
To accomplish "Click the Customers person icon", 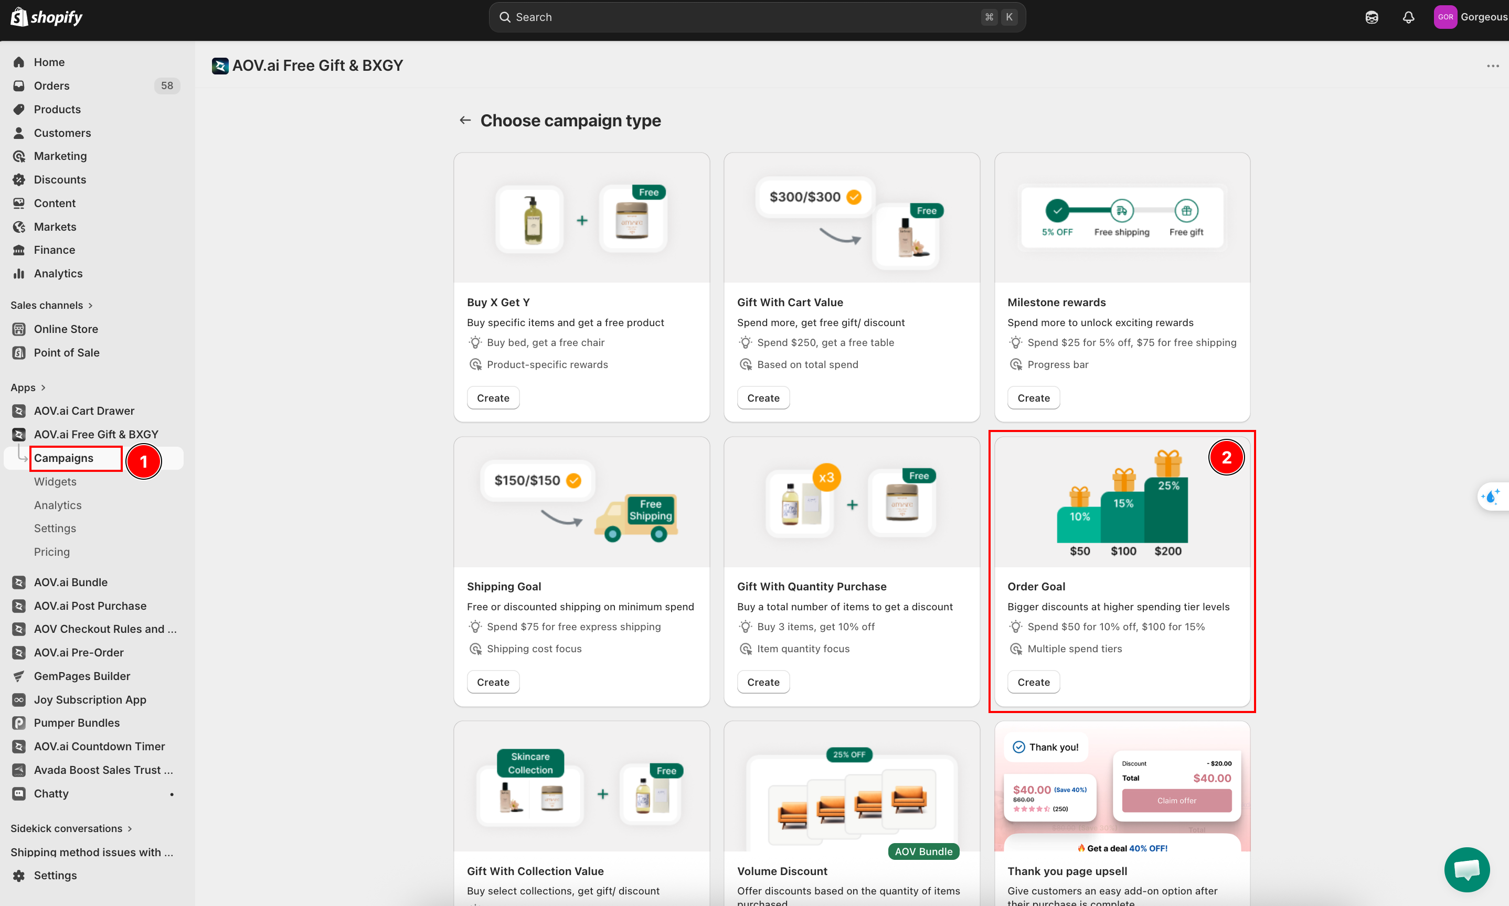I will 19,133.
